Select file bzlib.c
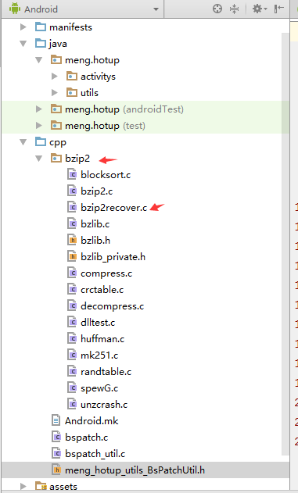The image size is (298, 493). click(95, 224)
